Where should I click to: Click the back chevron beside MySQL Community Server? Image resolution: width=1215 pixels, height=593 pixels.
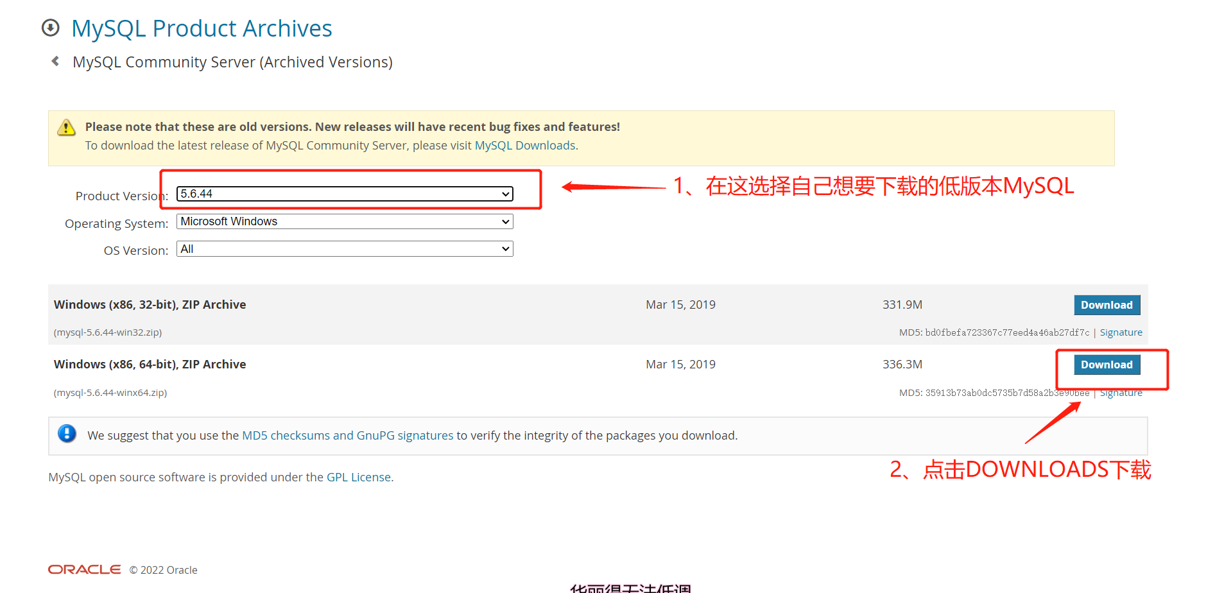point(55,61)
